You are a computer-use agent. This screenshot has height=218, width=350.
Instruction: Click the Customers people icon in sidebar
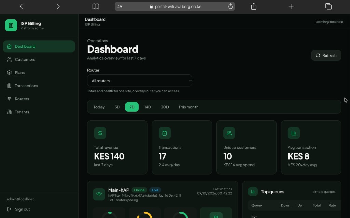[9, 59]
